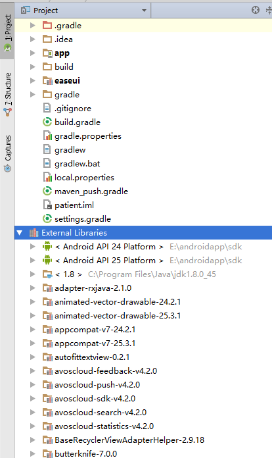Viewport: 272px width, 458px height.
Task: Expand the .idea folder arrow
Action: point(33,39)
